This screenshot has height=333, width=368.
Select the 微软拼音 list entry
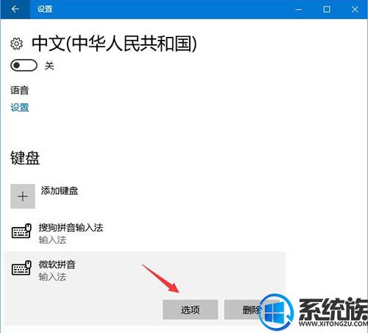point(145,270)
